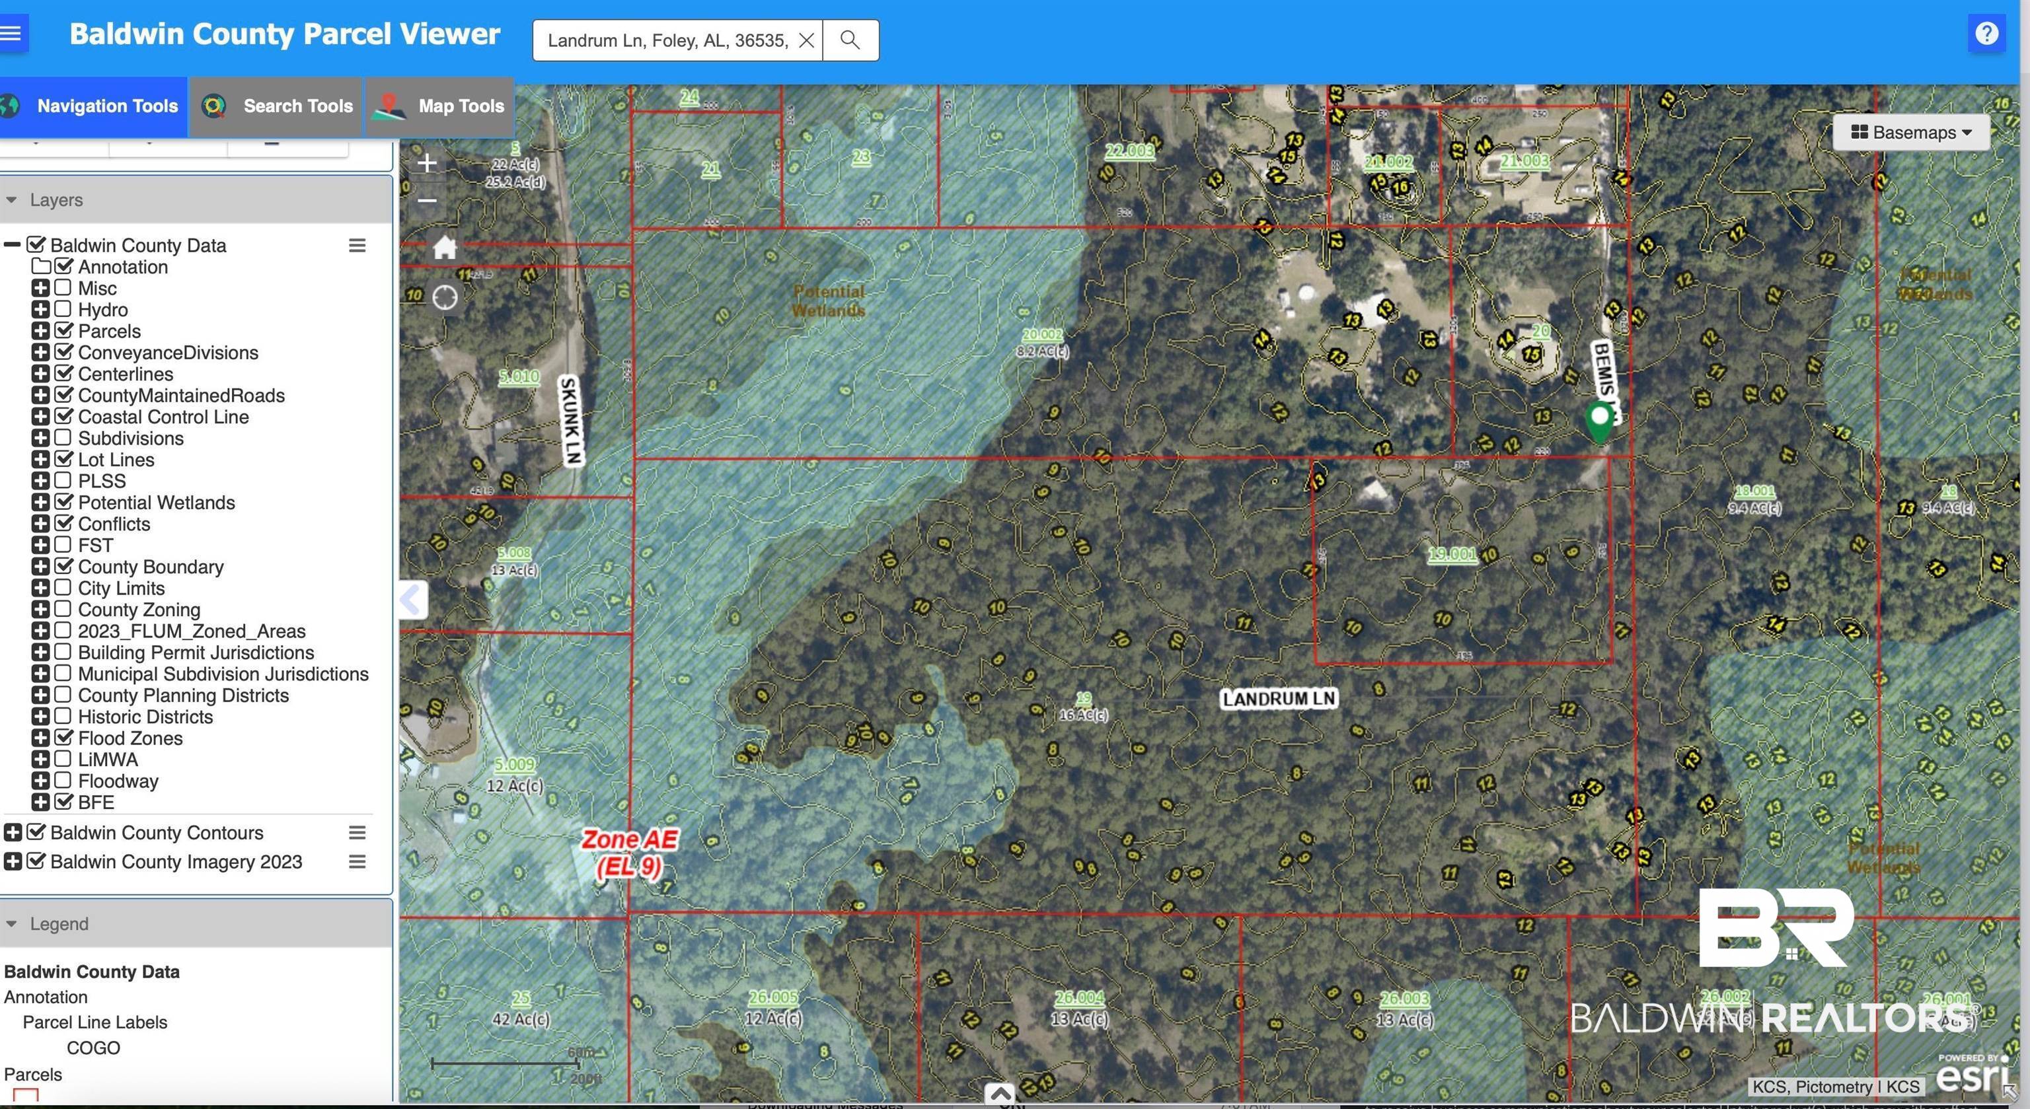
Task: Click the Annotation folder icon
Action: tap(41, 266)
